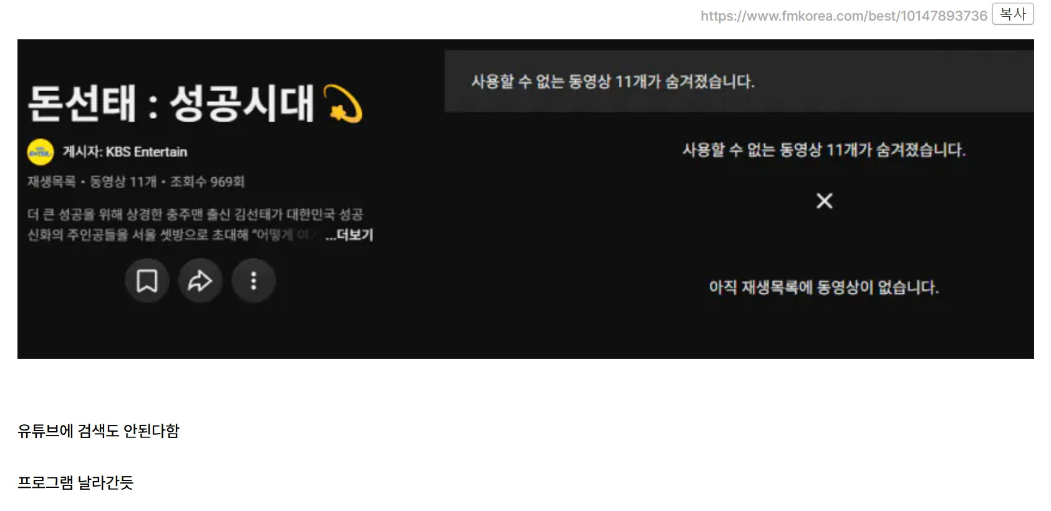Open the fmkorea.com post URL link
Viewport: 1051px width, 511px height.
[843, 16]
